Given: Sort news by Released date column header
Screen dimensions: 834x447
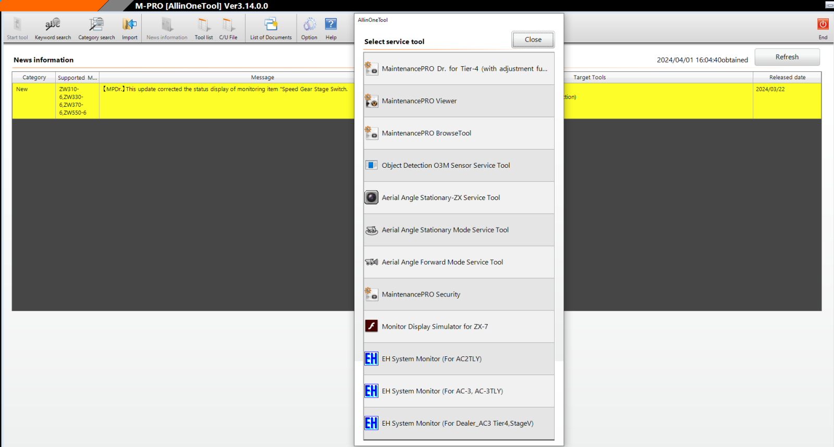Looking at the screenshot, I should click(787, 77).
